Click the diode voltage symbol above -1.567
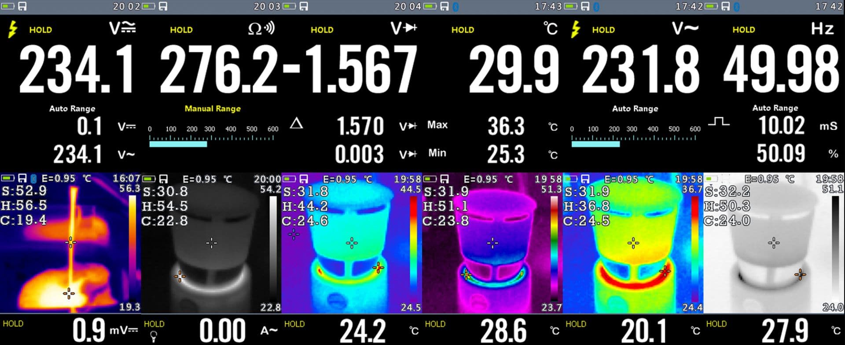This screenshot has height=345, width=845. pos(403,29)
